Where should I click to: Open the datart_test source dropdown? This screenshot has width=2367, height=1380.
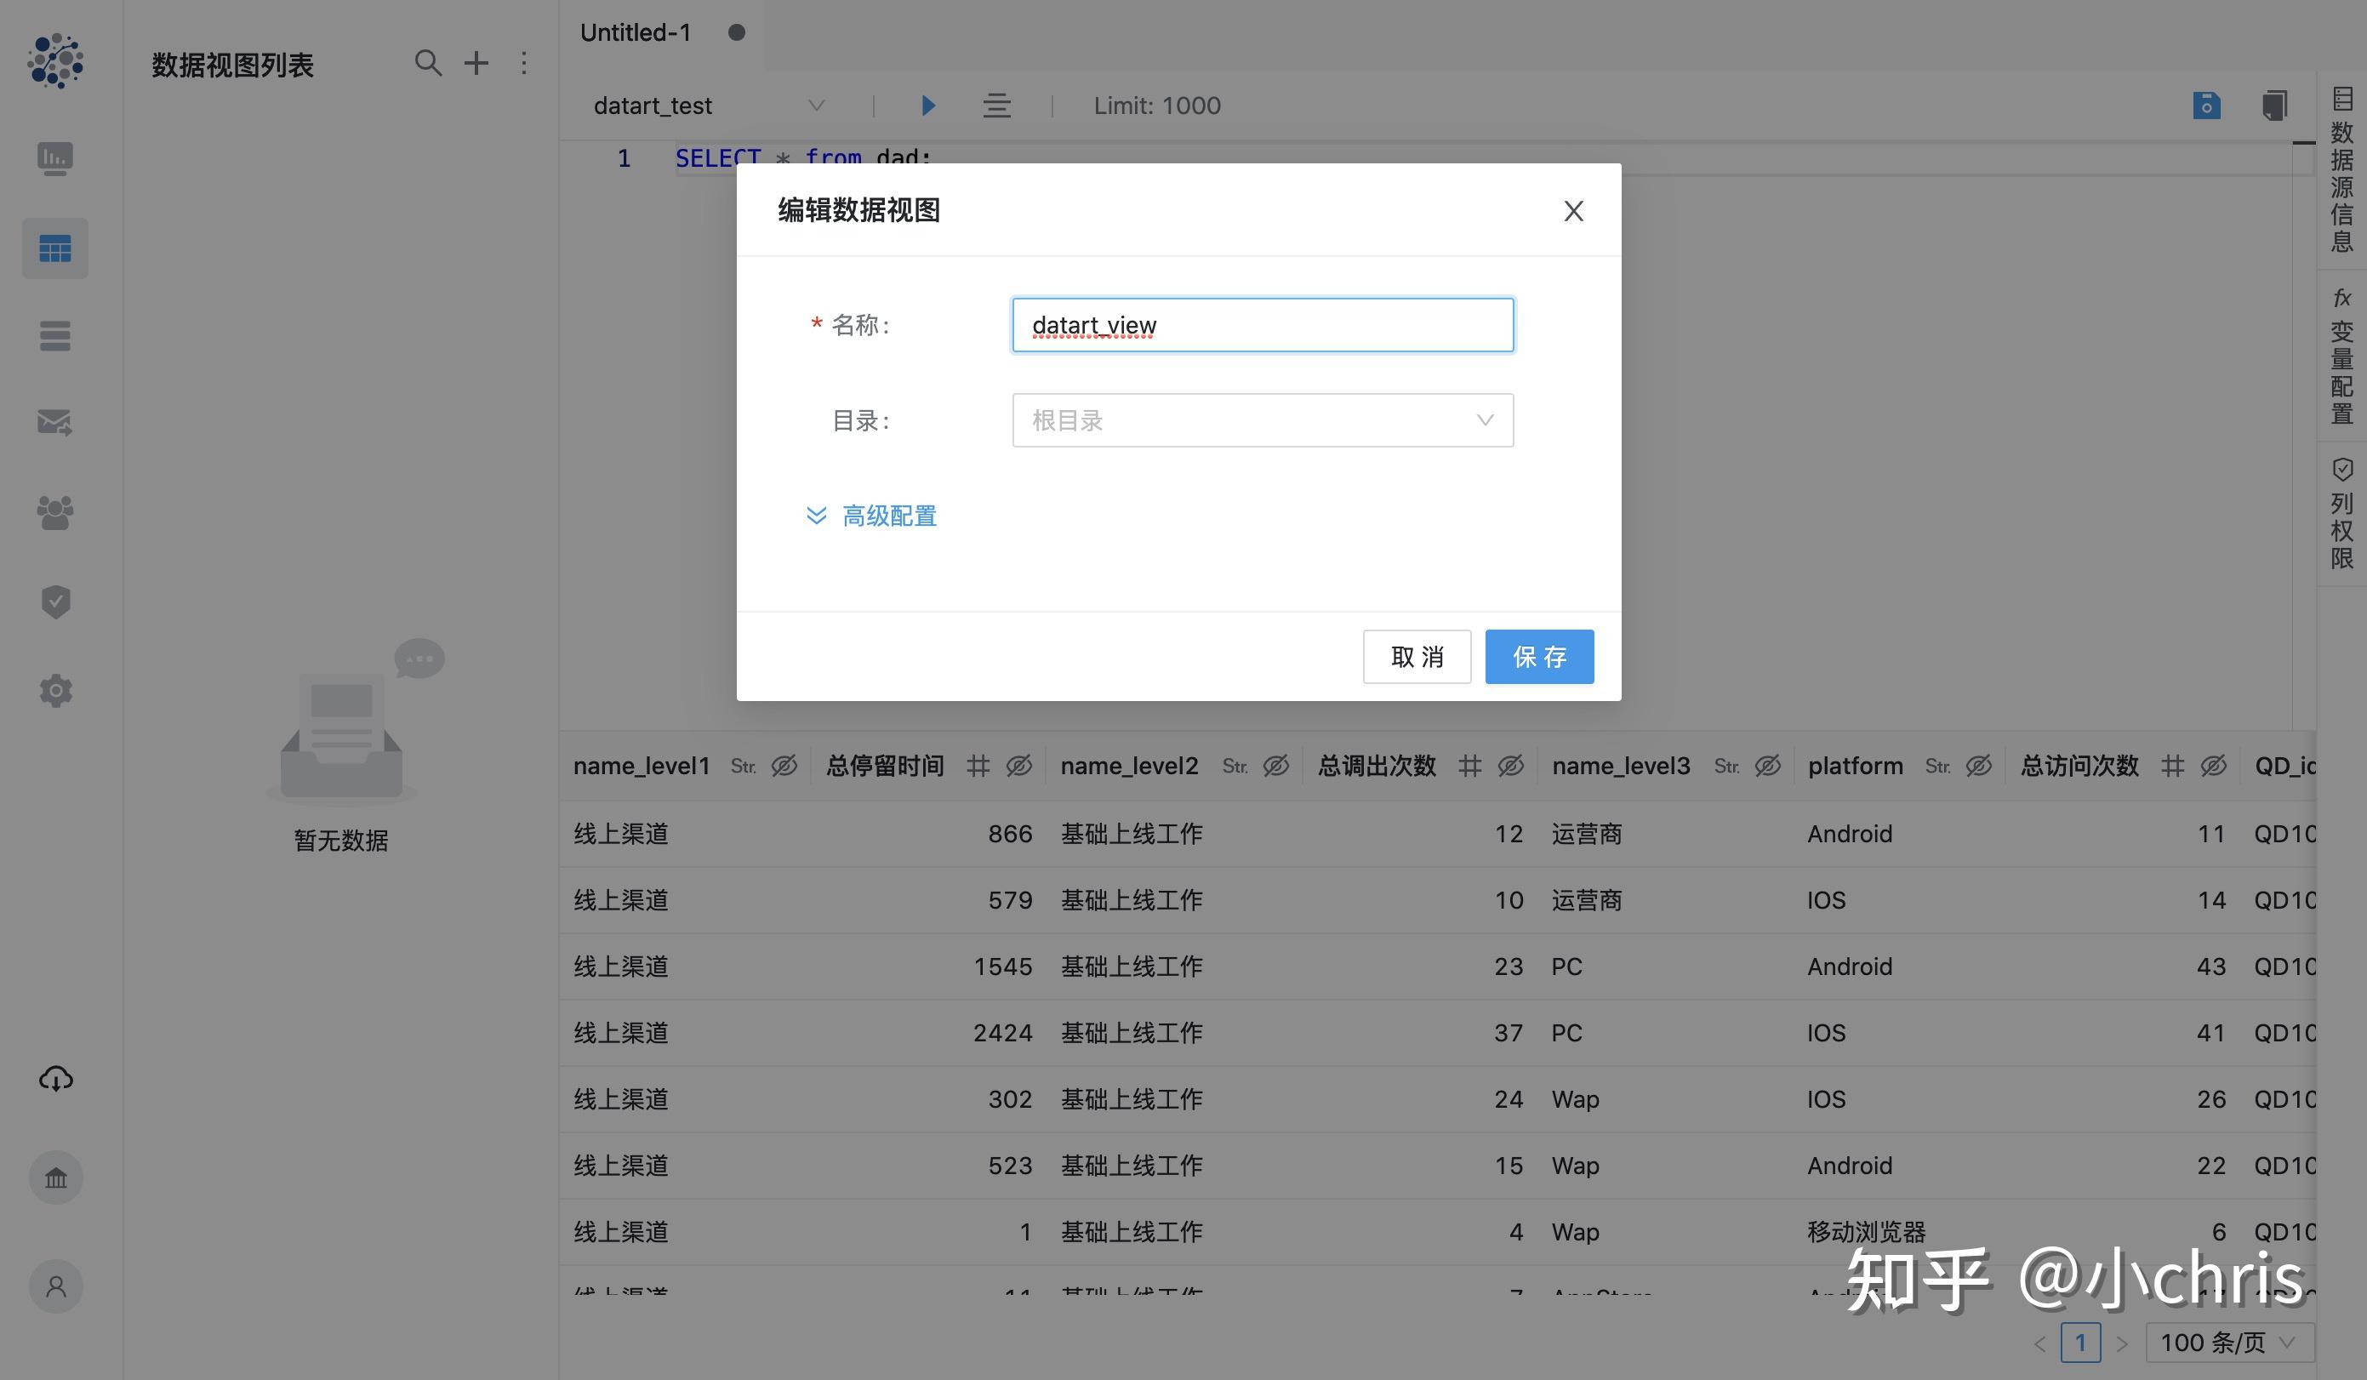(815, 105)
